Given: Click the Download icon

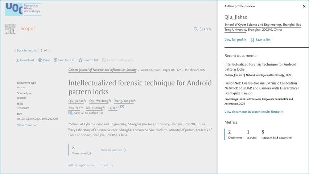Looking at the screenshot, I should (17, 60).
